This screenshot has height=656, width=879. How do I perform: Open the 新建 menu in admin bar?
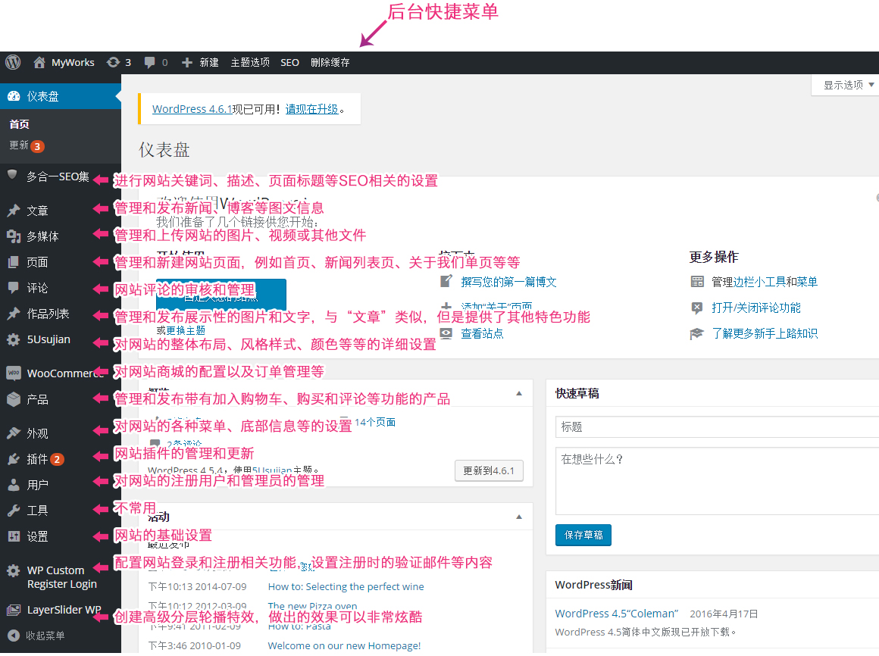209,62
